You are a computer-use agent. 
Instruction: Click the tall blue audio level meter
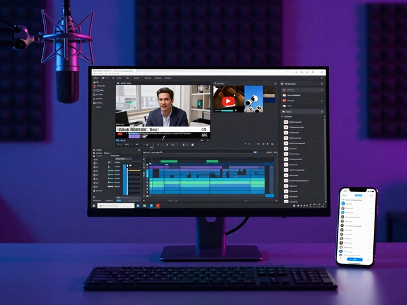point(125,179)
